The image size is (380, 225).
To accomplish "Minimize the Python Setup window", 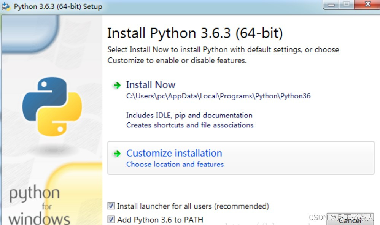I will (x=331, y=4).
